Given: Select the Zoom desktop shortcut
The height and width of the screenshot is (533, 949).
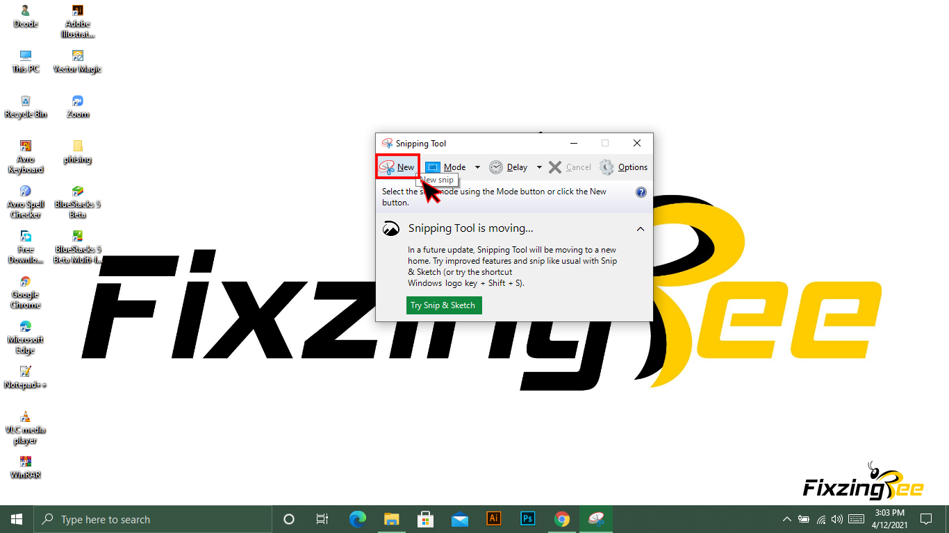Looking at the screenshot, I should 78,105.
